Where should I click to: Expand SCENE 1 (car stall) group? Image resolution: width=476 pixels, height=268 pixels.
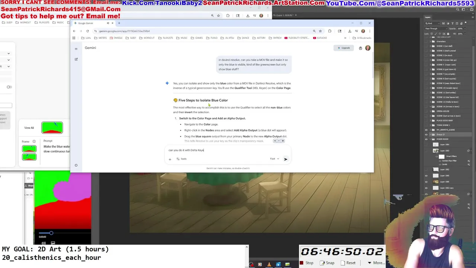coord(430,46)
